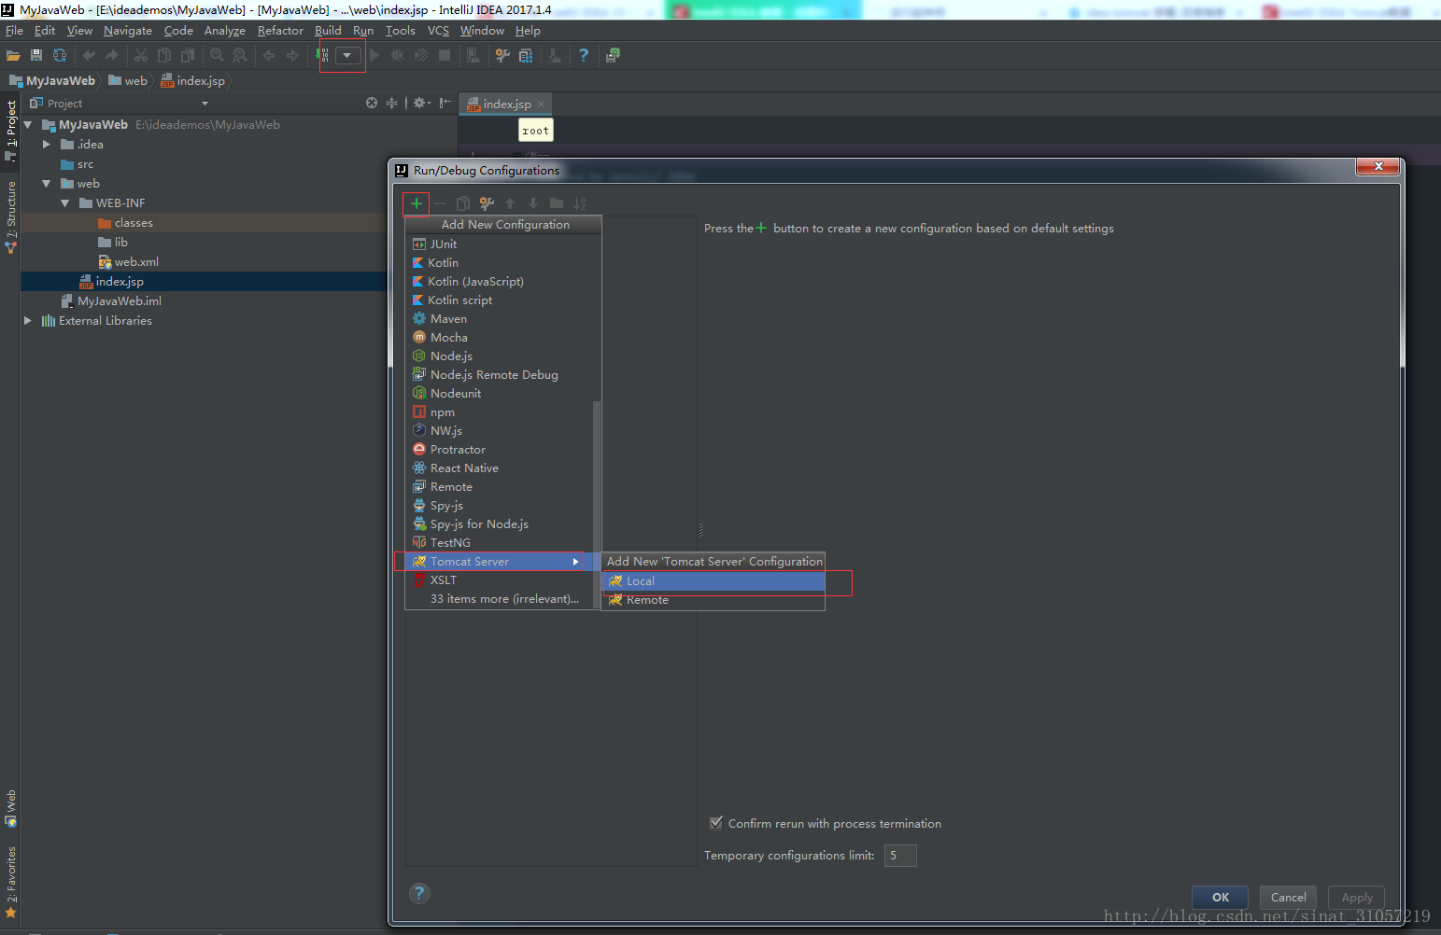Screen dimensions: 1441x935
Task: Click the dialog Help question mark button
Action: tap(419, 893)
